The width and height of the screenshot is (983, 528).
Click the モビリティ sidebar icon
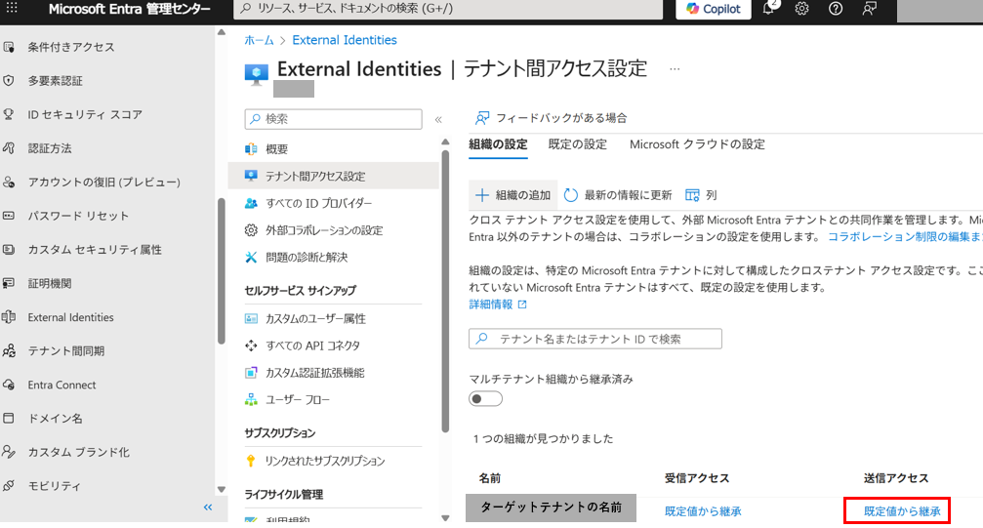(9, 485)
